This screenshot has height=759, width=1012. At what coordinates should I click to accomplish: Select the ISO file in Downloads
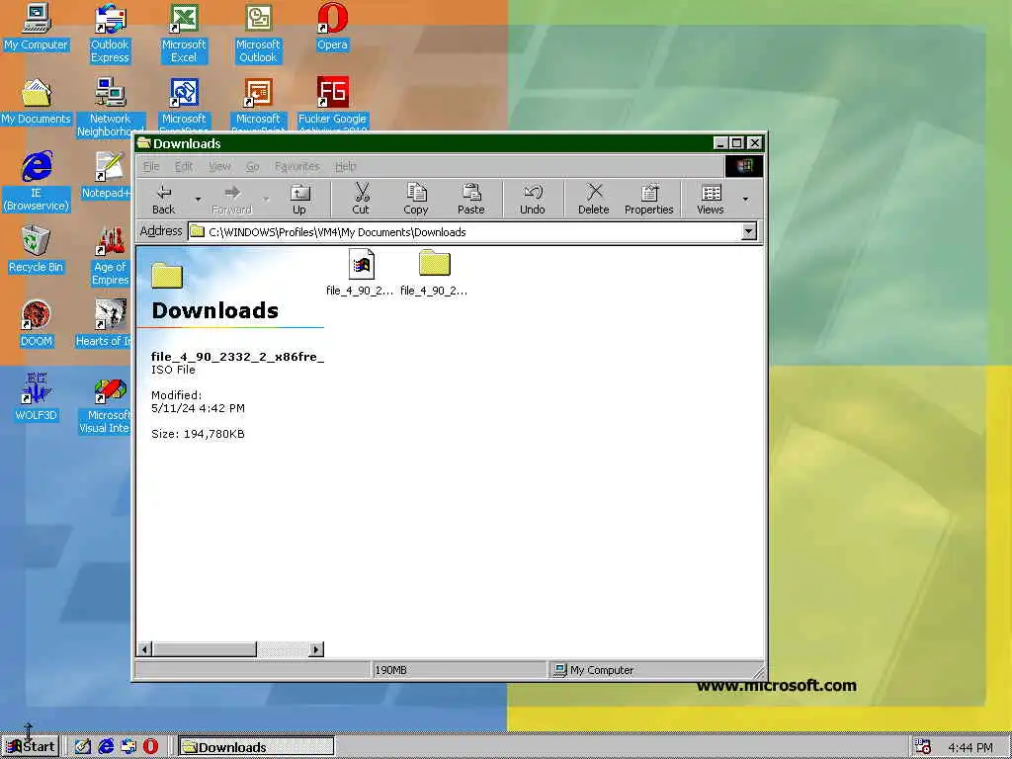360,273
